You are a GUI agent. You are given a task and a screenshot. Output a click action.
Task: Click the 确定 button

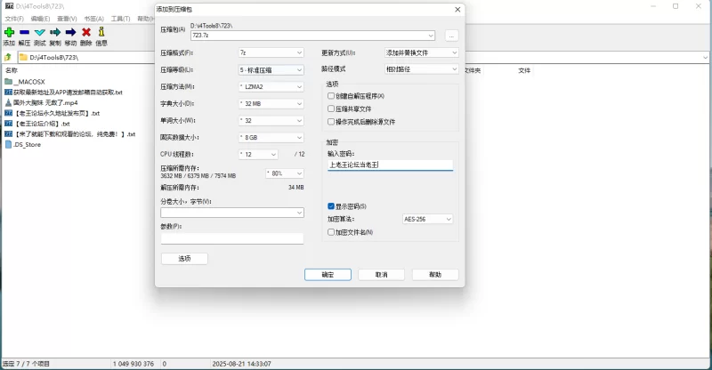tap(328, 275)
